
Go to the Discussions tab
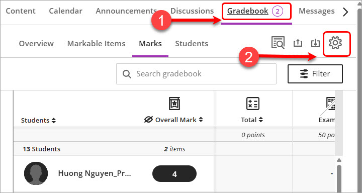[192, 11]
